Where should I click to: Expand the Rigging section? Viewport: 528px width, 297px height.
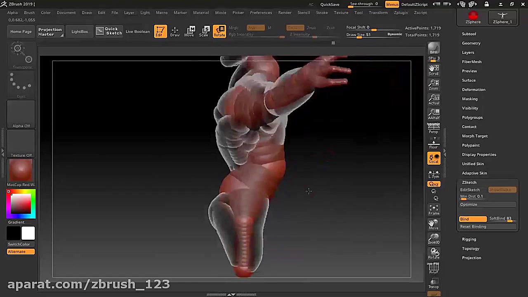pos(469,239)
